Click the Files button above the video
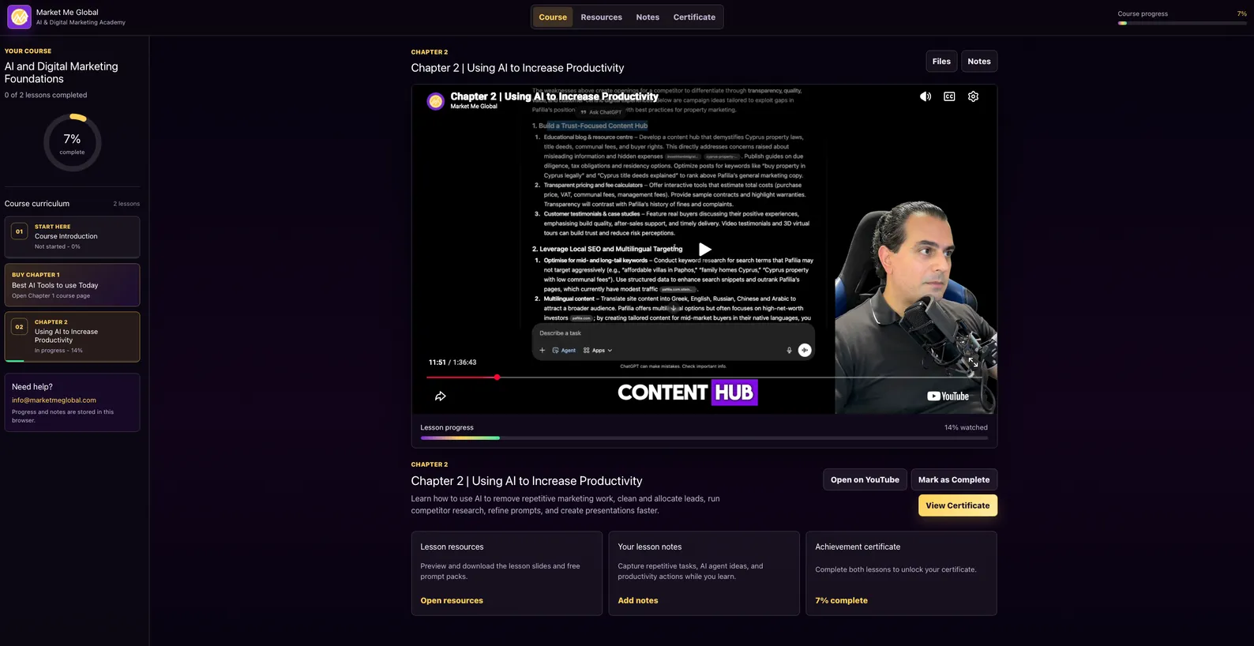Screen dimensions: 1254x646 coord(941,62)
